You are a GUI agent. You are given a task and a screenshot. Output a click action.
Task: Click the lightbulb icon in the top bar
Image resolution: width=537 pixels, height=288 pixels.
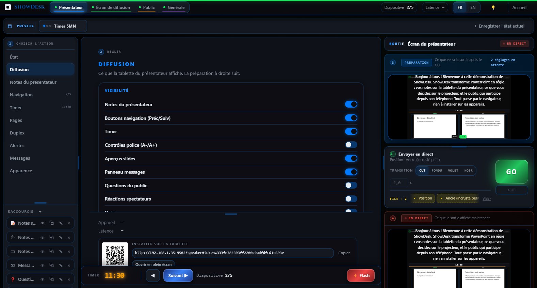pyautogui.click(x=493, y=7)
